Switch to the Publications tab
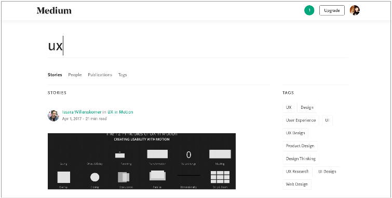The width and height of the screenshot is (392, 198). (x=100, y=75)
